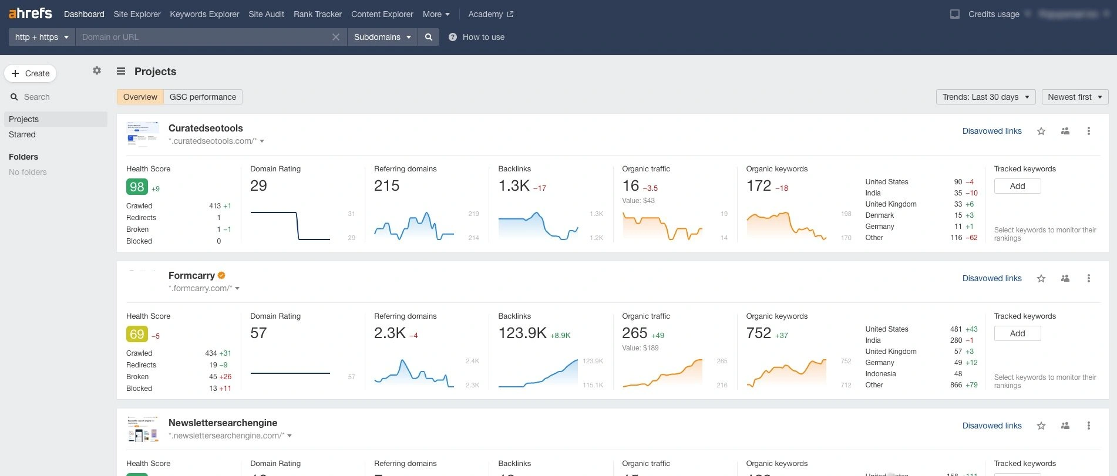Toggle the hamburger menu beside Projects
The width and height of the screenshot is (1117, 476).
121,71
